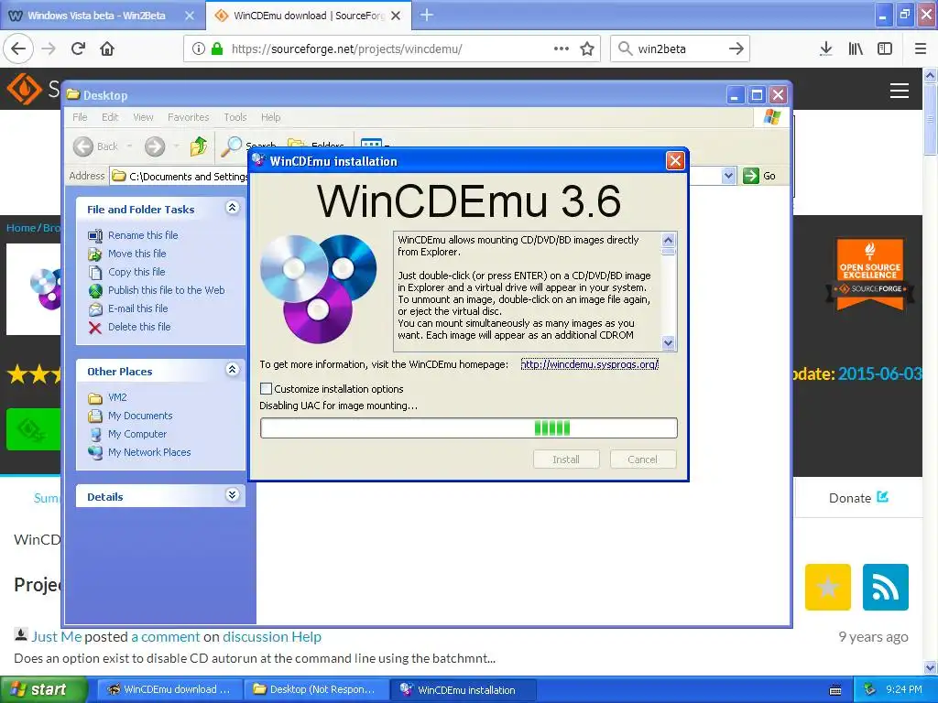Switch to Desktop (Not Responding) taskbar item
Screen dimensions: 938x703
[316, 689]
